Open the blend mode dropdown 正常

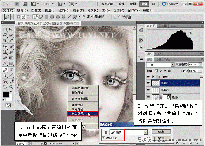pos(160,65)
